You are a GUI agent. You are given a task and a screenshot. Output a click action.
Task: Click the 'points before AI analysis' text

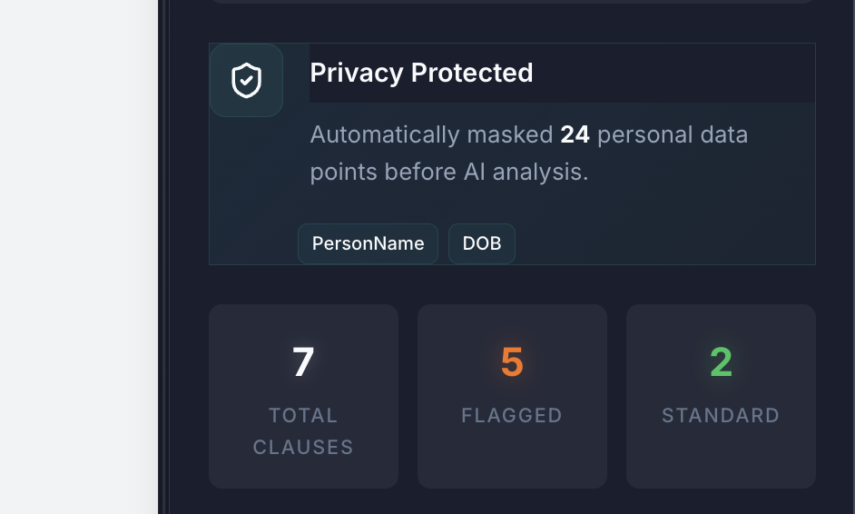pos(449,172)
